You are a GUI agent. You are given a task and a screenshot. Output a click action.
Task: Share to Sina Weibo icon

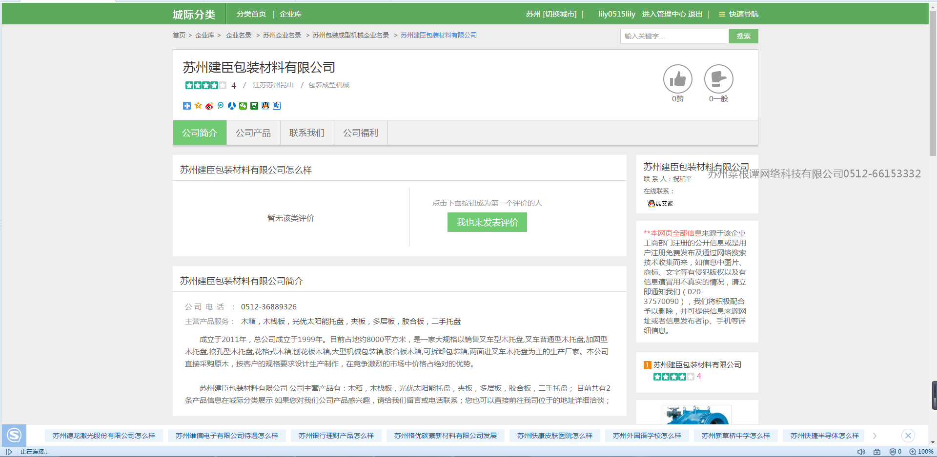209,106
